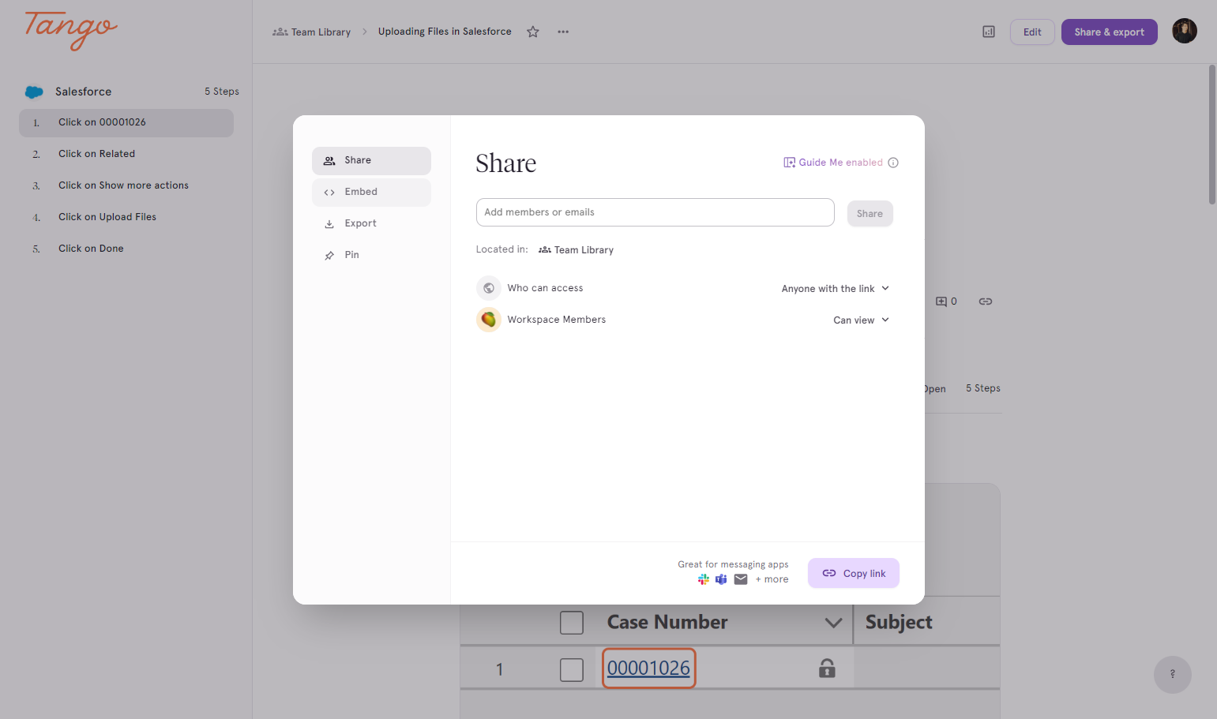Screen dimensions: 1217x719
Task: Click the + more messaging apps link
Action: (772, 579)
